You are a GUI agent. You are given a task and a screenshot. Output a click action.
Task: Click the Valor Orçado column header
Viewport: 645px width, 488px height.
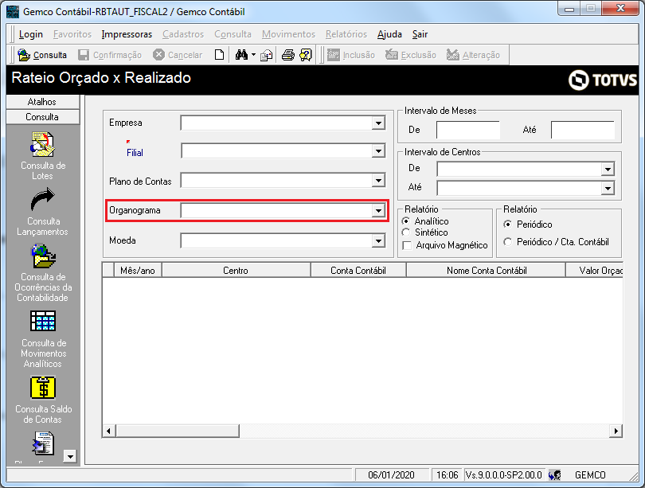[x=594, y=271]
